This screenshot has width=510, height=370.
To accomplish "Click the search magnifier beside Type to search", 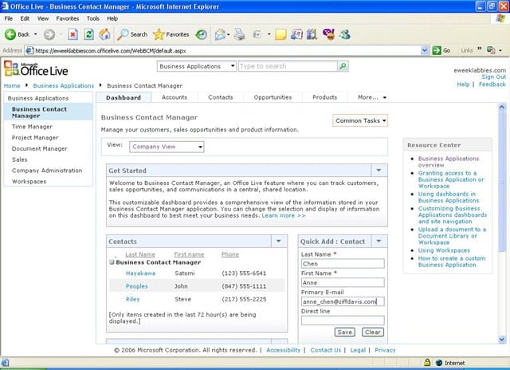I will point(343,66).
